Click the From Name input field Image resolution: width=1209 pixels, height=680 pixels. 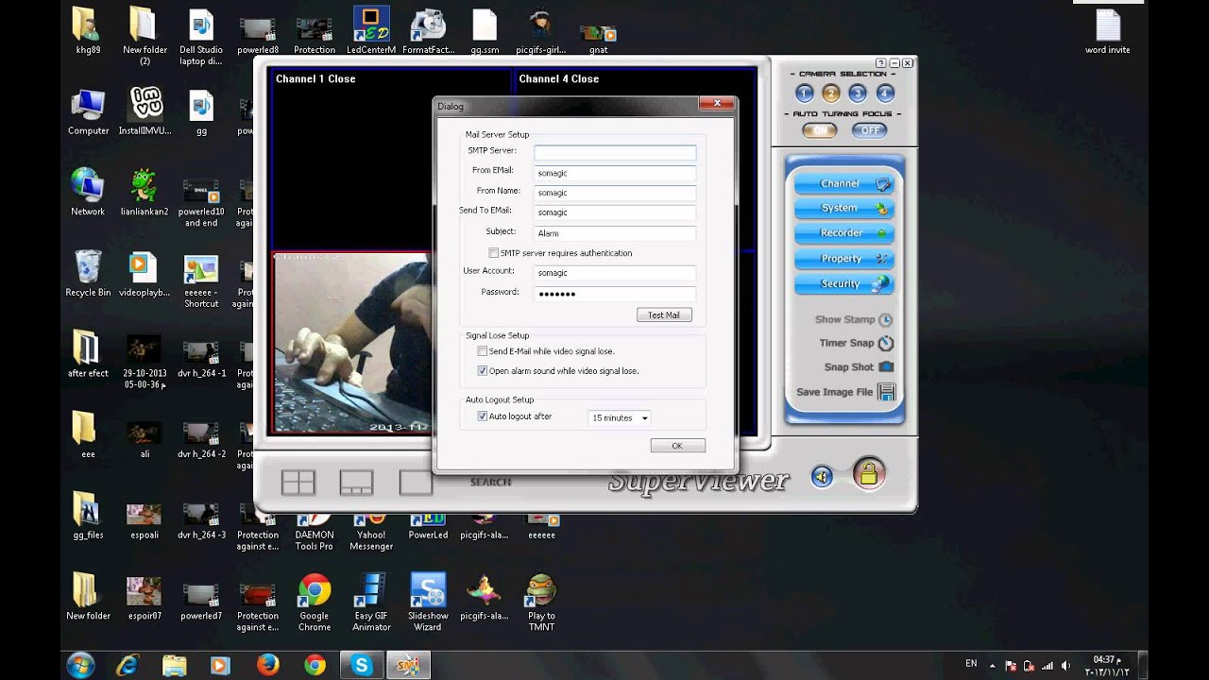point(615,193)
